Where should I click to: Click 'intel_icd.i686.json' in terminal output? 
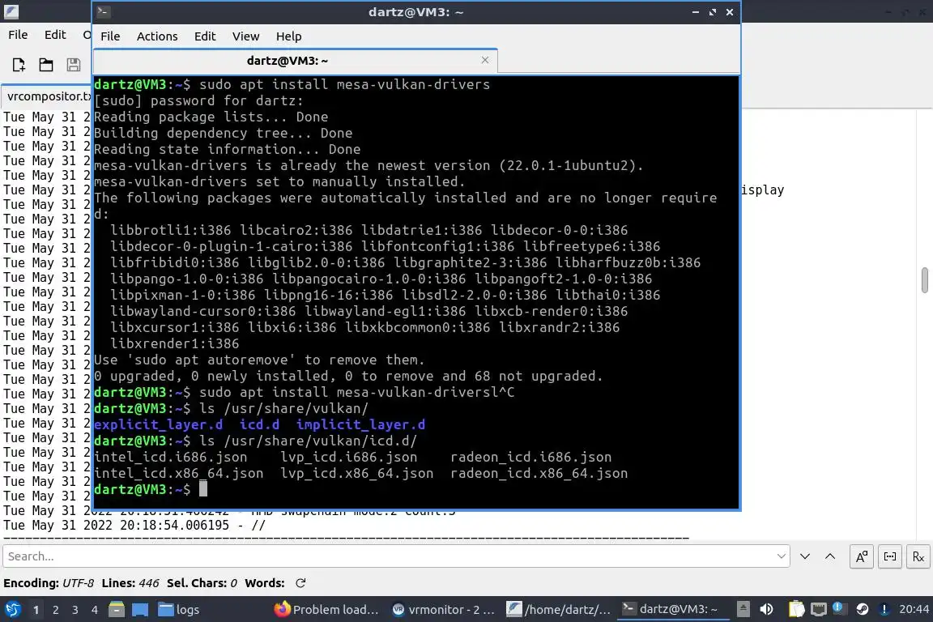(170, 457)
